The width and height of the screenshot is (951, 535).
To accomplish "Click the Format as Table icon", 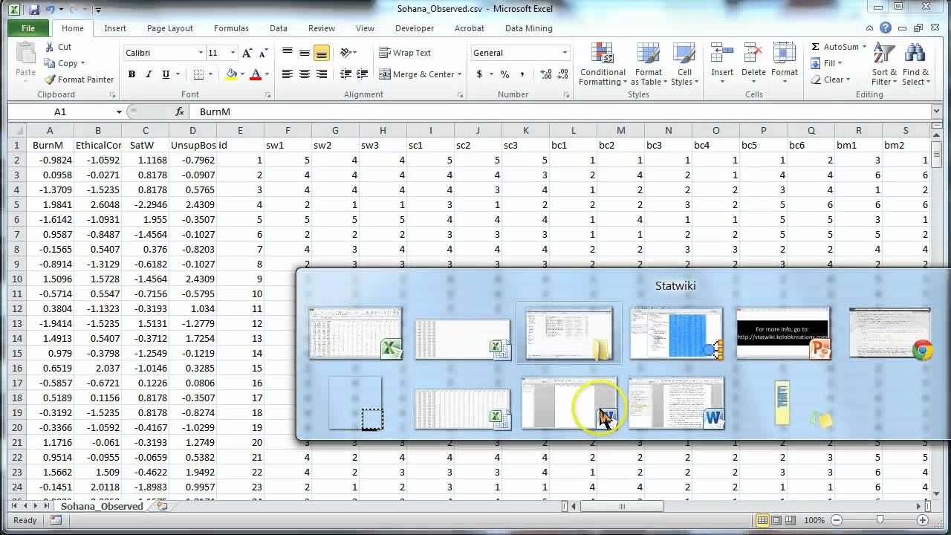I will coord(649,64).
